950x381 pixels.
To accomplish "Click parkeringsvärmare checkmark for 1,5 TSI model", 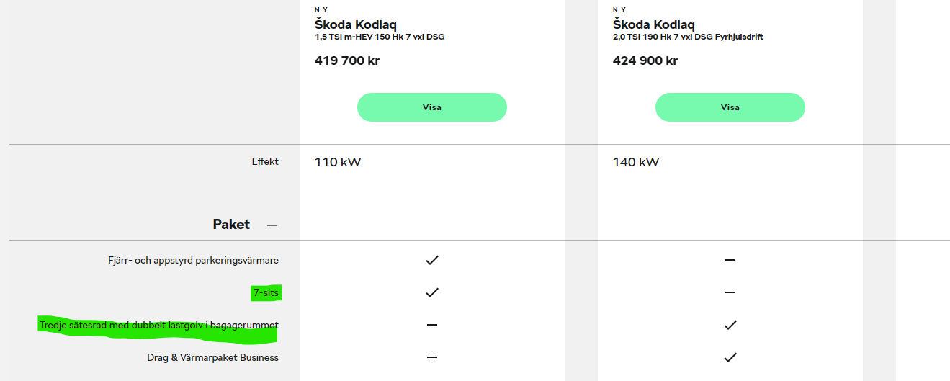I will click(432, 260).
